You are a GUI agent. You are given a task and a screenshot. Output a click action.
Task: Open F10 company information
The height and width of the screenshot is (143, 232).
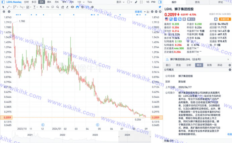(153, 2)
